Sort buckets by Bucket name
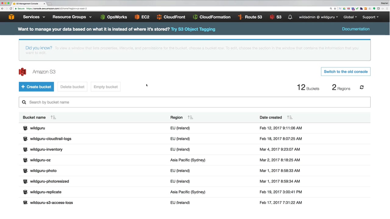390x219 pixels. click(x=53, y=117)
